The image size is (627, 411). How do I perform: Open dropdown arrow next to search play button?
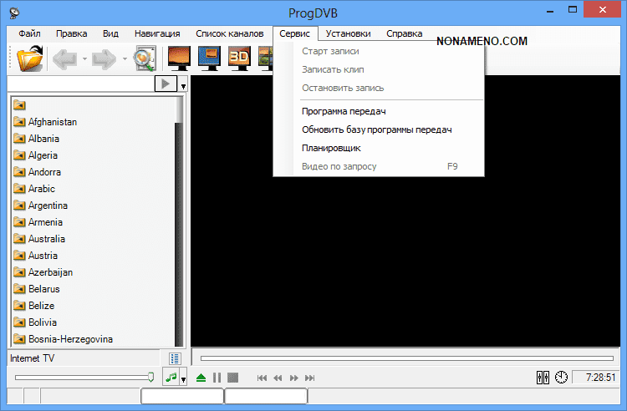pyautogui.click(x=183, y=85)
